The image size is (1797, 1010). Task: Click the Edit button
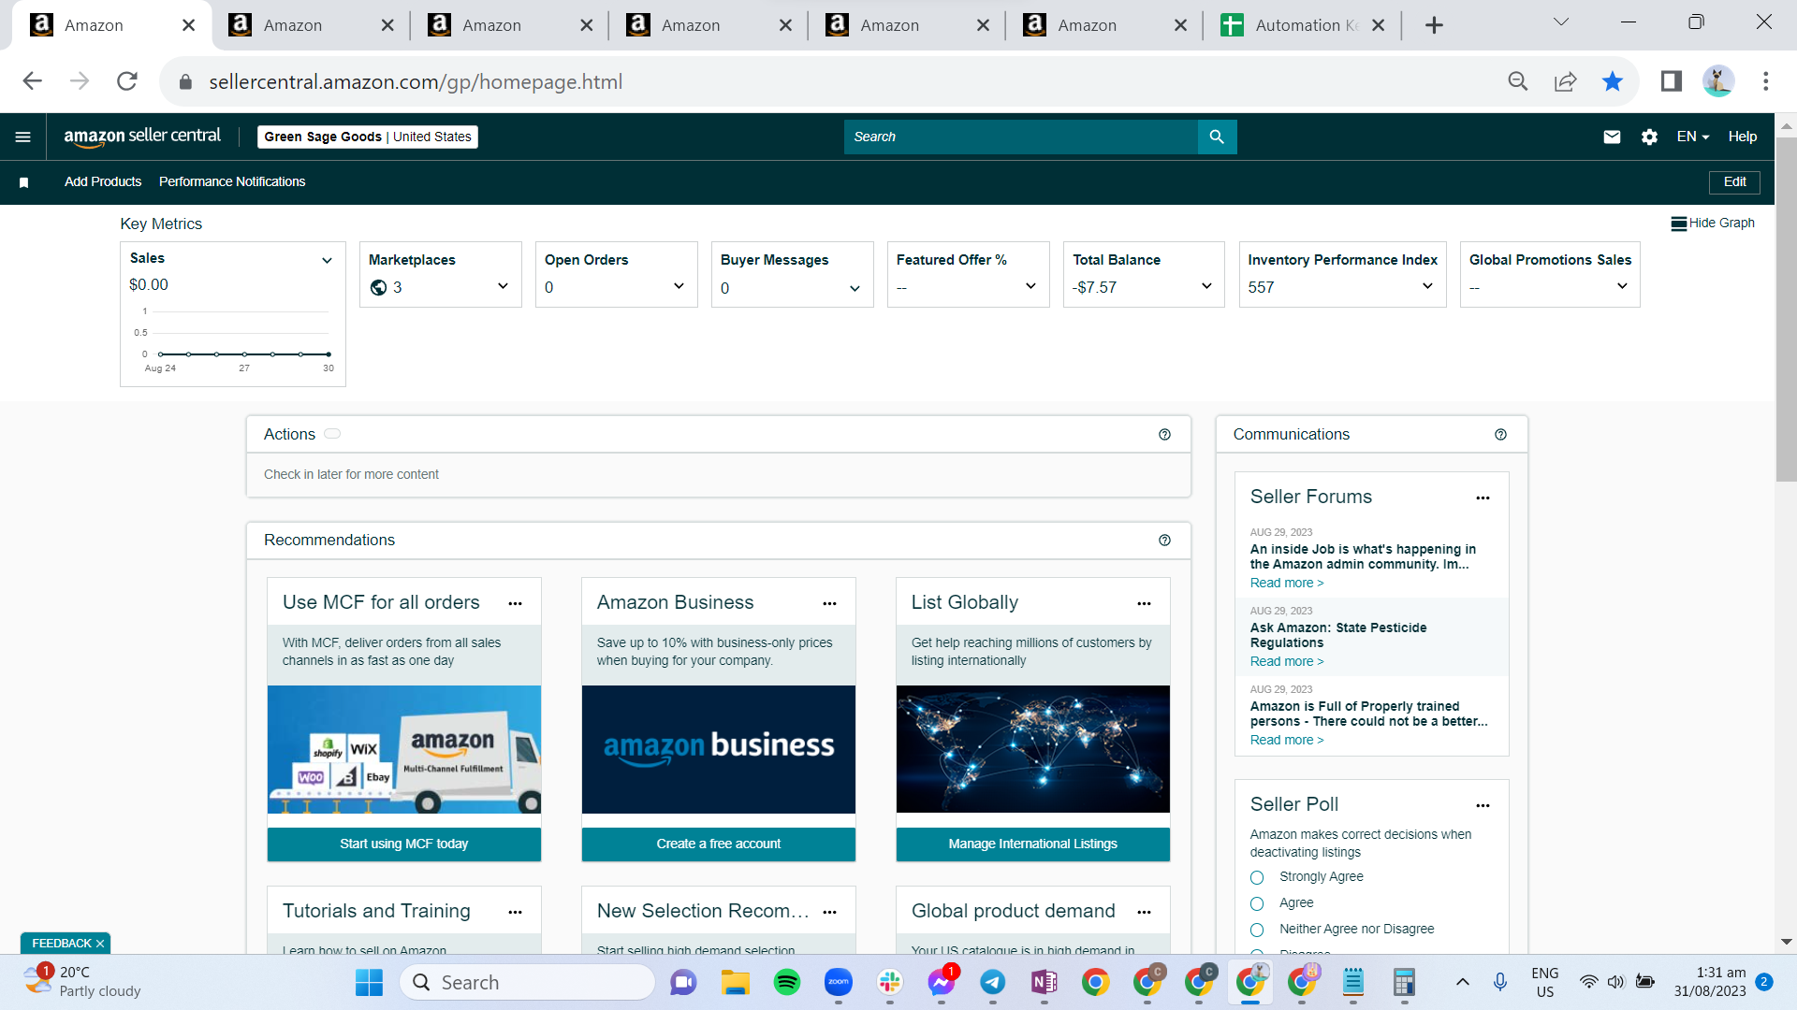click(1734, 182)
